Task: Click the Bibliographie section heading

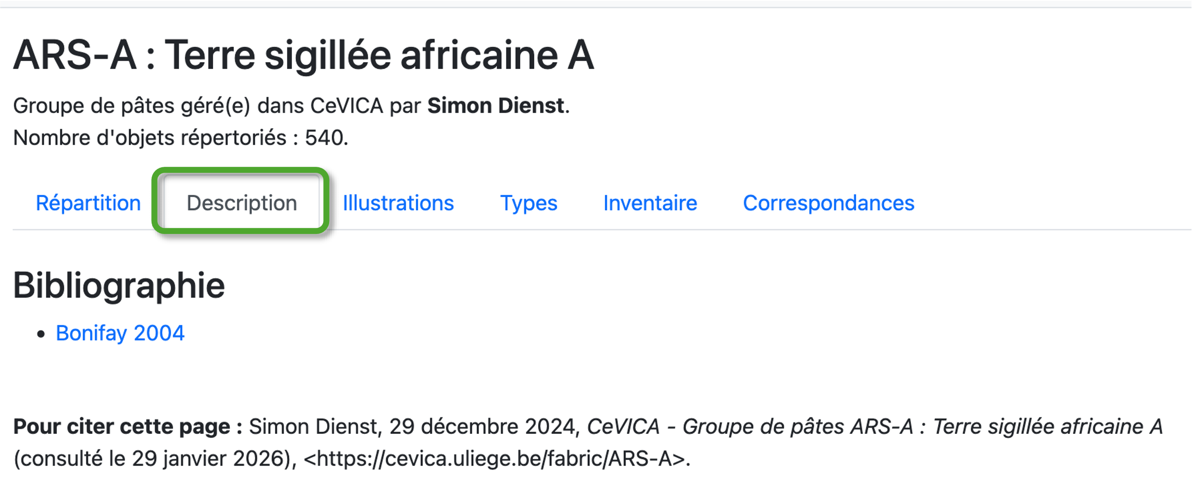Action: [x=118, y=286]
